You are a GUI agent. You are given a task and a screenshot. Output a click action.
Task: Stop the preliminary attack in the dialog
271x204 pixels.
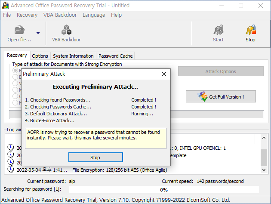(x=95, y=158)
